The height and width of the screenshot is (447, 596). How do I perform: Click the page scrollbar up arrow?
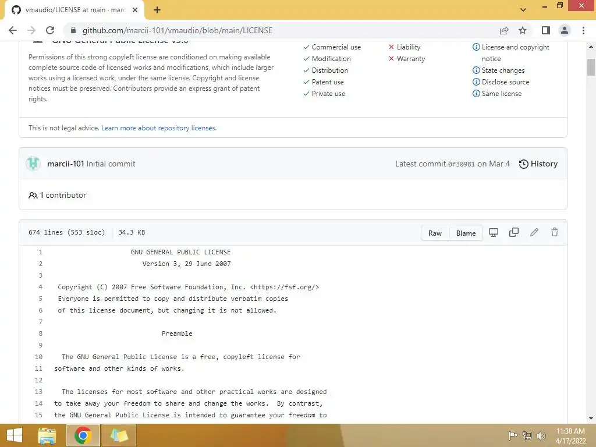pos(591,47)
